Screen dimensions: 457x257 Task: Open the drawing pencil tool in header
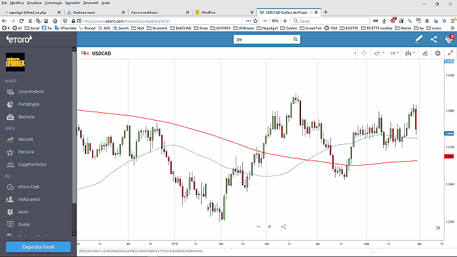click(418, 39)
